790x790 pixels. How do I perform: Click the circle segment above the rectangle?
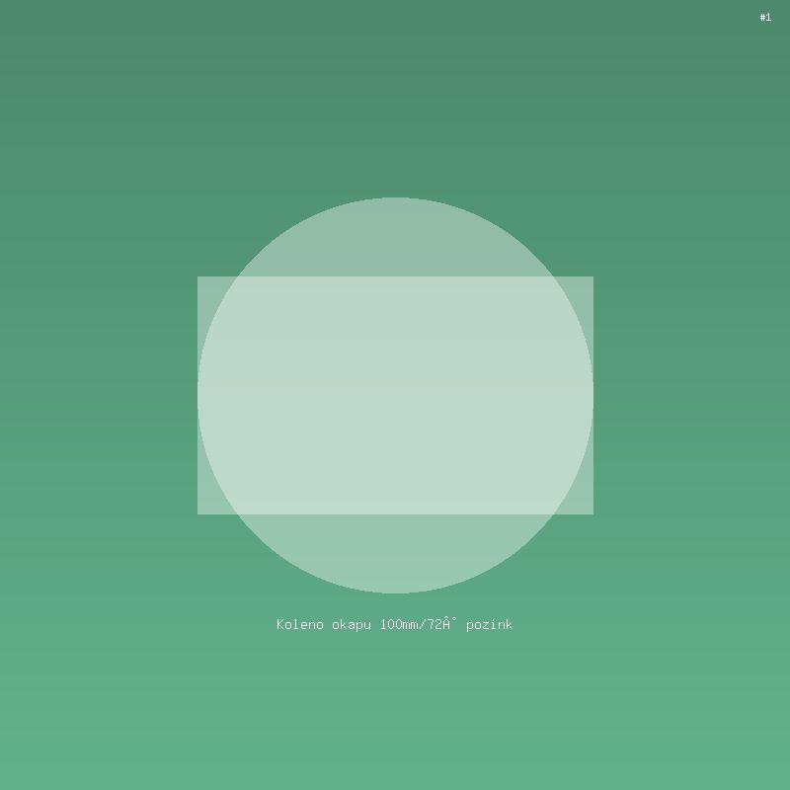395,237
